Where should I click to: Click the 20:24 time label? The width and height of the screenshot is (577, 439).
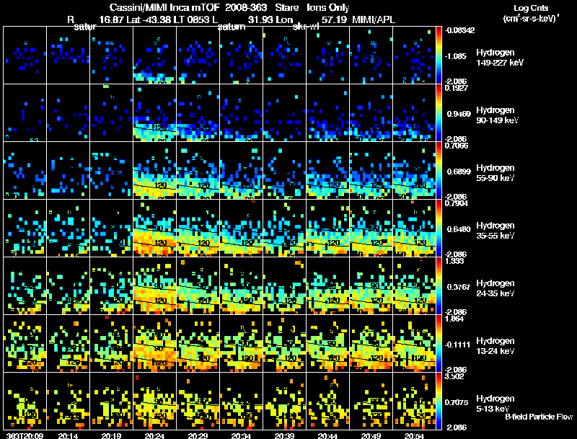coord(154,436)
